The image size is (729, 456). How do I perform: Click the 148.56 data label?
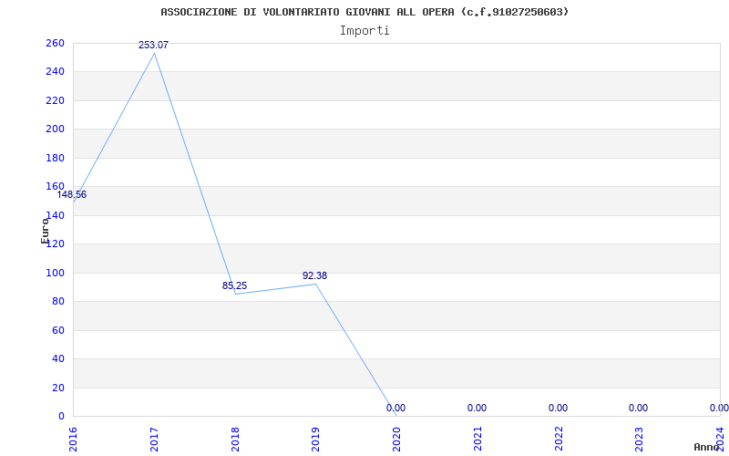point(72,195)
